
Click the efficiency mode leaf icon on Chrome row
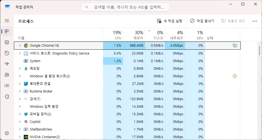pyautogui.click(x=235, y=46)
